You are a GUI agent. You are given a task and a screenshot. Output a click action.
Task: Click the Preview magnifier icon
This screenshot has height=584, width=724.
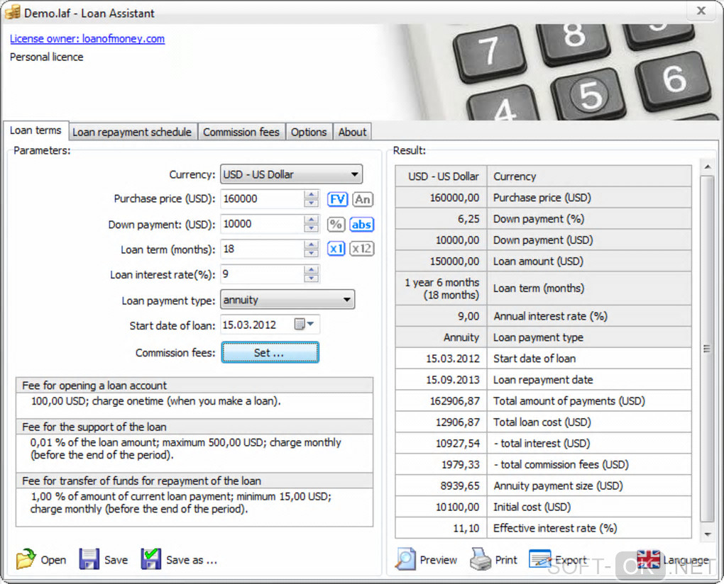click(405, 558)
